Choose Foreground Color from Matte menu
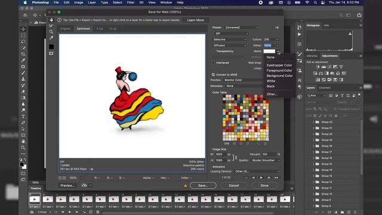This screenshot has height=215, width=382. [x=280, y=70]
